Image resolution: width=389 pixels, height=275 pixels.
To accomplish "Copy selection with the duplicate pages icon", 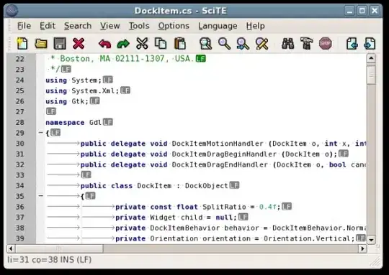I will tap(161, 44).
